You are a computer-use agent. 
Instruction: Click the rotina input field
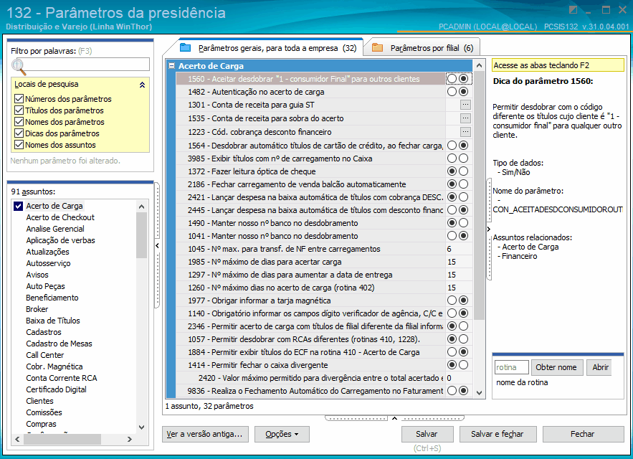511,367
